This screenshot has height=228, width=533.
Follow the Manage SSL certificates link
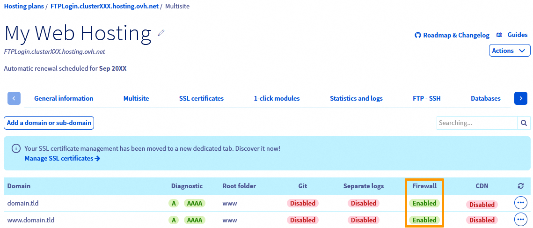click(62, 158)
